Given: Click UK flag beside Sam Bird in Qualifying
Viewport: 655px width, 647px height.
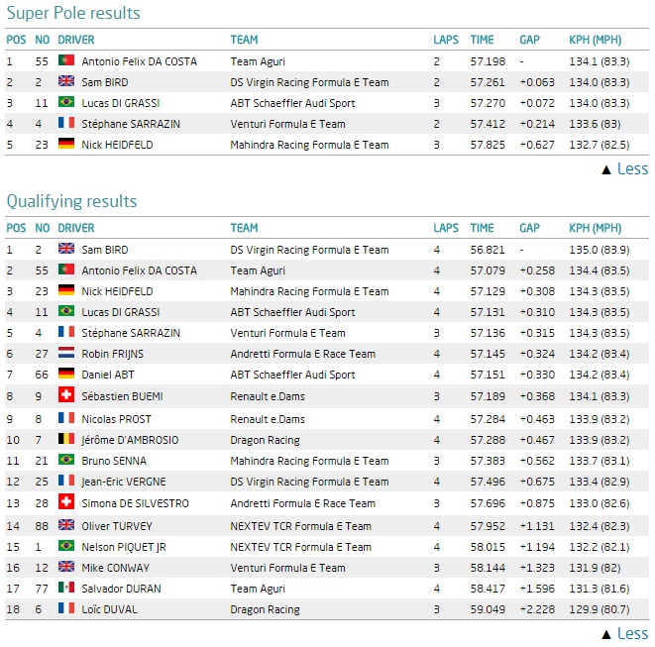Looking at the screenshot, I should pos(66,249).
